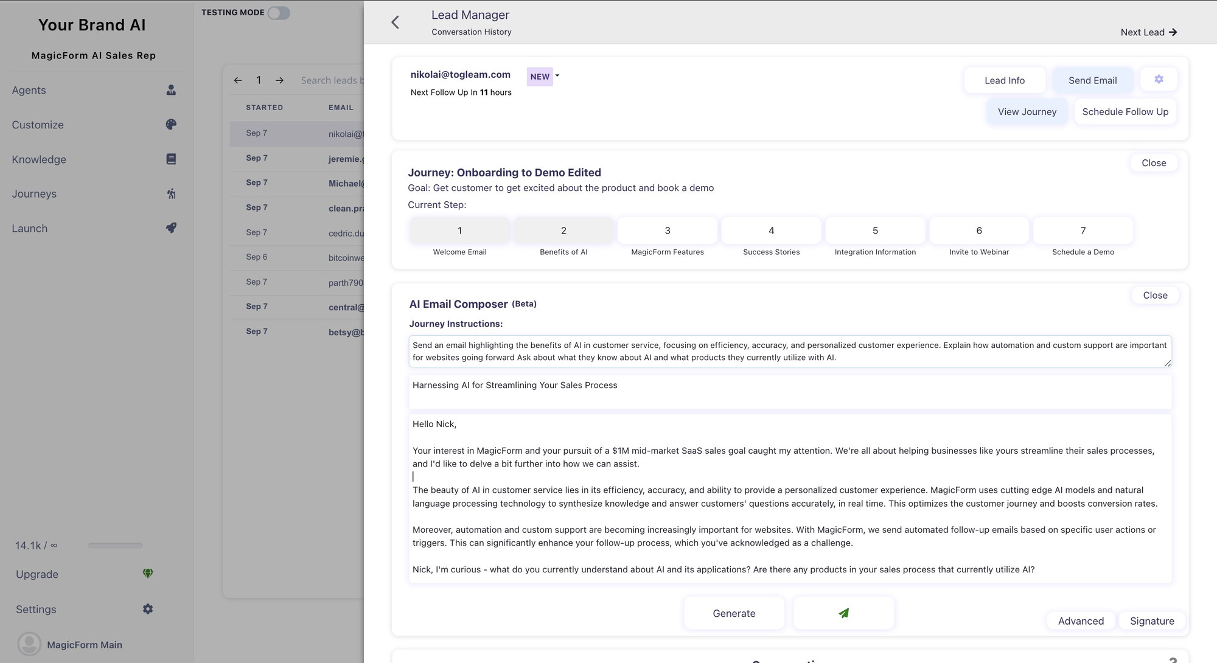Select journey step 7 Schedule a Demo

[1083, 231]
